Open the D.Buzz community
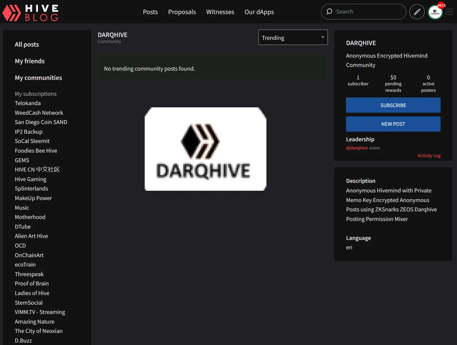Screen dimensions: 457x345 23,340
